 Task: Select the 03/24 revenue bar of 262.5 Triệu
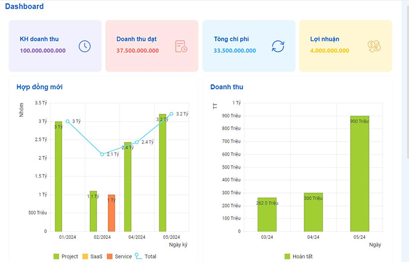pyautogui.click(x=267, y=215)
